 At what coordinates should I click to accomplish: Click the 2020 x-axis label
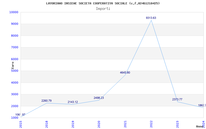(99, 124)
